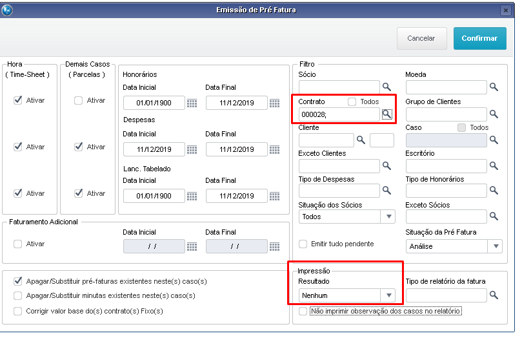Open calendar for Despesas Data Inicial
The height and width of the screenshot is (340, 522).
[192, 149]
